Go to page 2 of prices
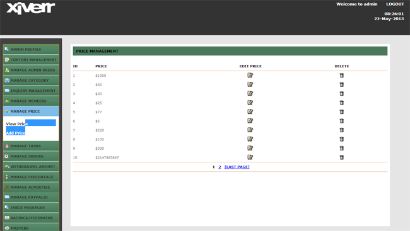The image size is (410, 231). (x=220, y=167)
